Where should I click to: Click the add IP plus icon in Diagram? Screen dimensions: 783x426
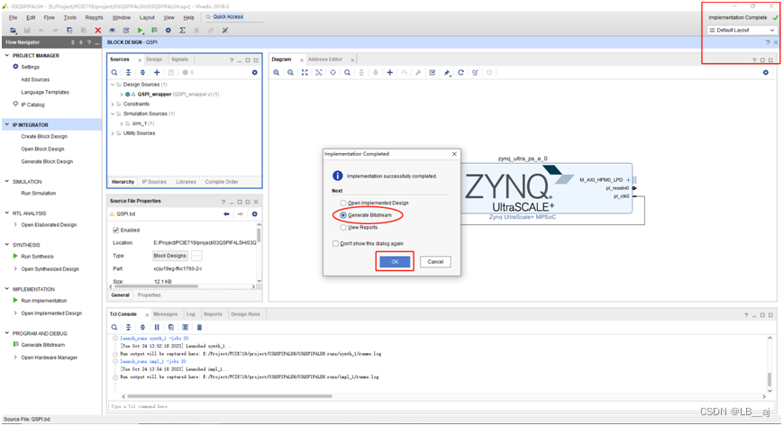point(390,72)
